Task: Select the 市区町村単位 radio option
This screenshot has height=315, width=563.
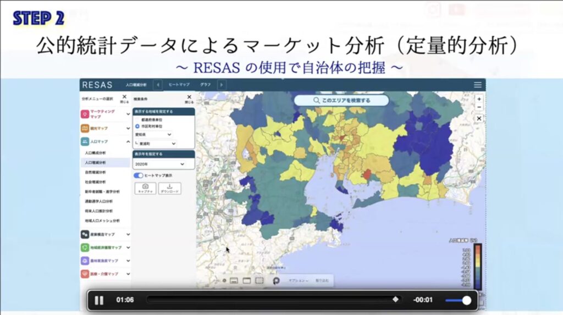Action: pyautogui.click(x=137, y=126)
